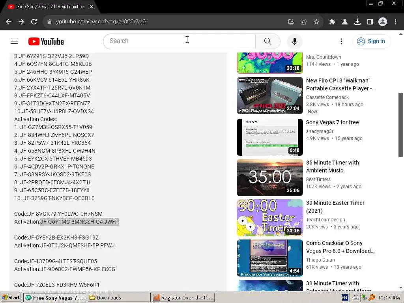404x303 pixels.
Task: Click the EN language indicator
Action: [x=344, y=297]
